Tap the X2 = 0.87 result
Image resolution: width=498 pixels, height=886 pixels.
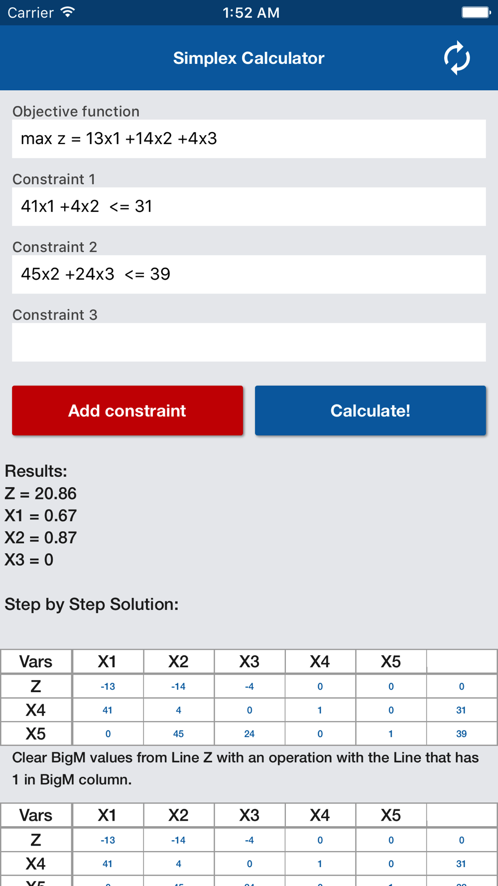(41, 537)
